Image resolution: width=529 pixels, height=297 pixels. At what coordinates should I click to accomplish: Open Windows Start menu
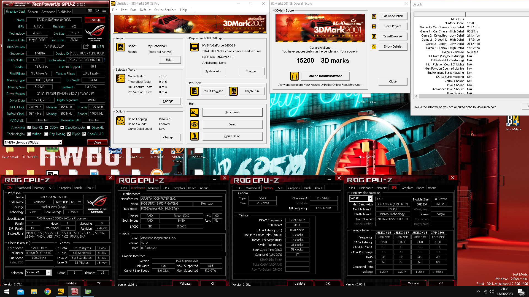[7, 291]
